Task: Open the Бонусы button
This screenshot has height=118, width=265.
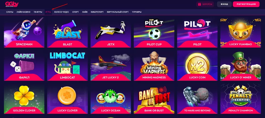Action: [205, 4]
